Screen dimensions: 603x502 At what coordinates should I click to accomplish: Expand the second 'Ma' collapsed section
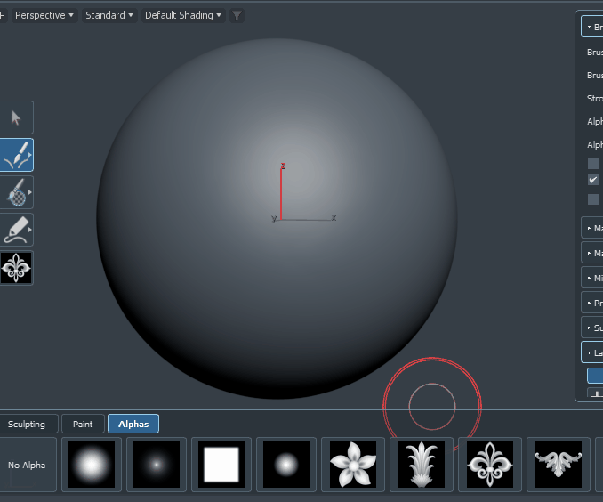point(592,253)
